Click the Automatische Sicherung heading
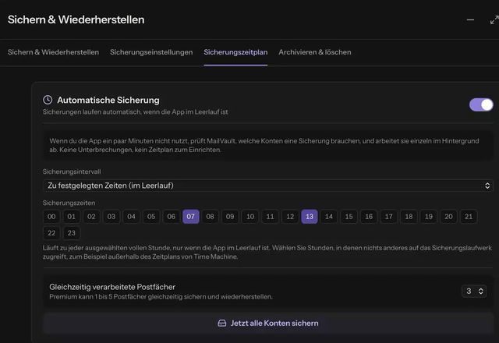The image size is (499, 343). pos(108,101)
